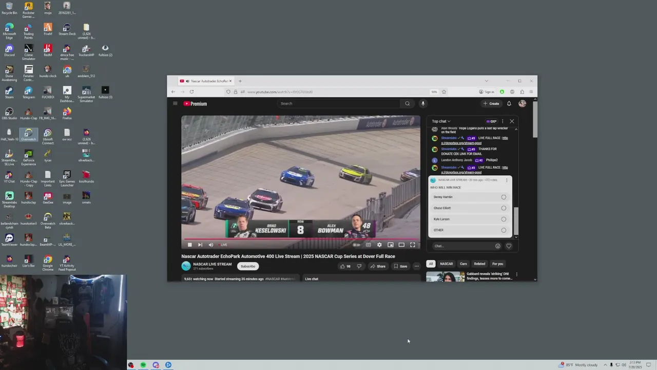Viewport: 657px width, 370px height.
Task: Open miniplayer mode
Action: 391,245
